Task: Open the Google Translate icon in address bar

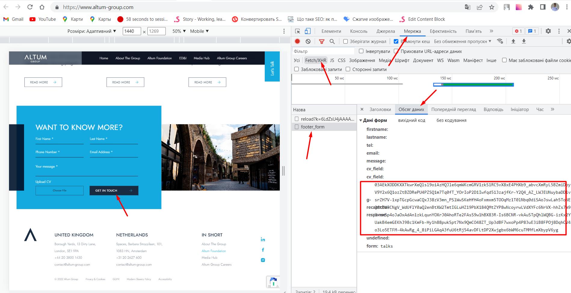Action: click(468, 7)
